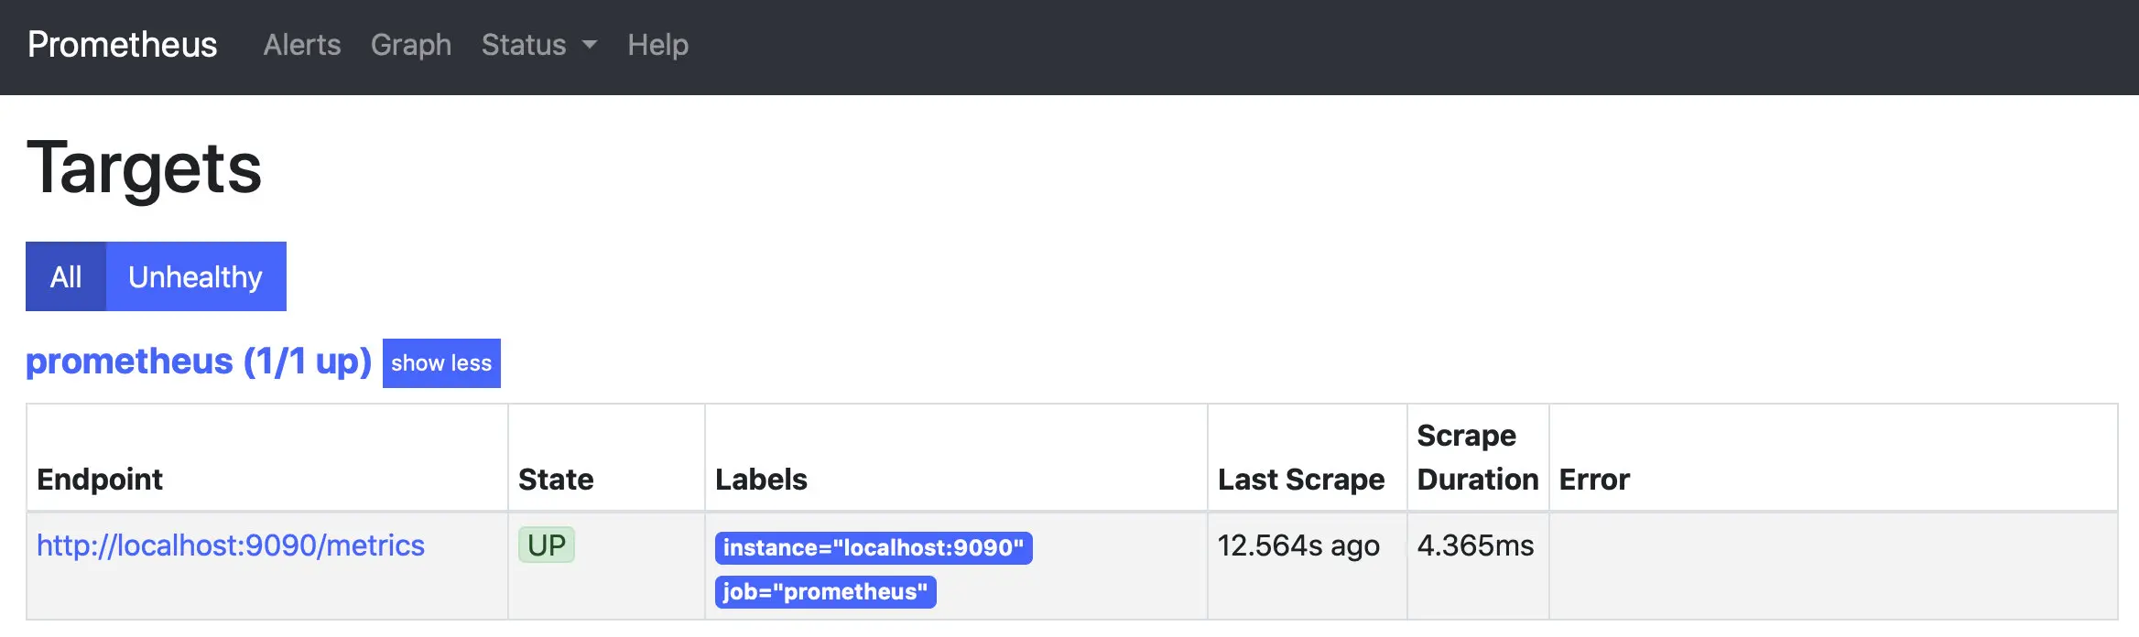Click the Scrape Duration column header
The height and width of the screenshot is (637, 2139).
tap(1477, 458)
